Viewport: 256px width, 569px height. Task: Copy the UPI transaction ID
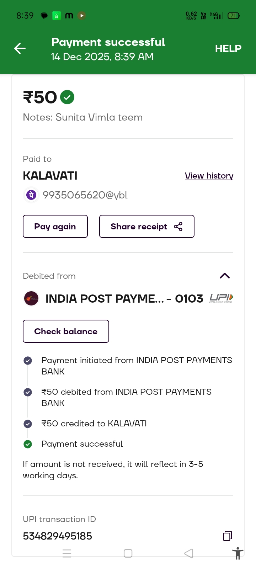point(228,536)
